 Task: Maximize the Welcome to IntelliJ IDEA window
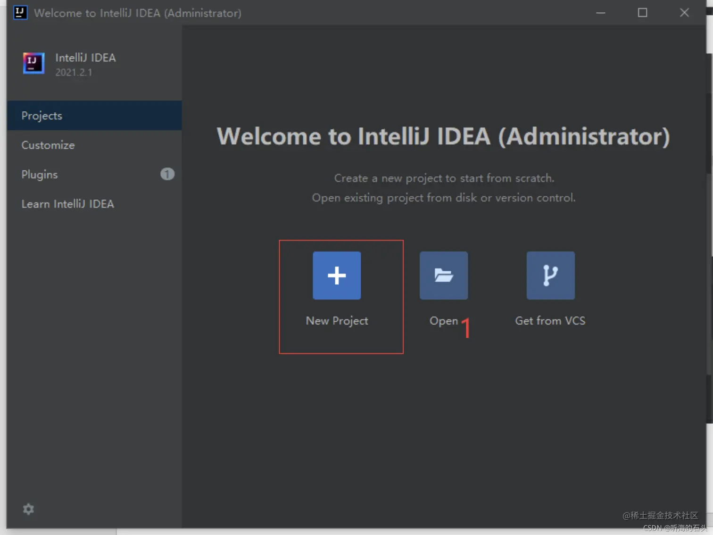click(x=642, y=13)
